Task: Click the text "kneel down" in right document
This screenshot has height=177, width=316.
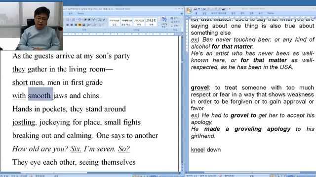Action: (x=206, y=149)
